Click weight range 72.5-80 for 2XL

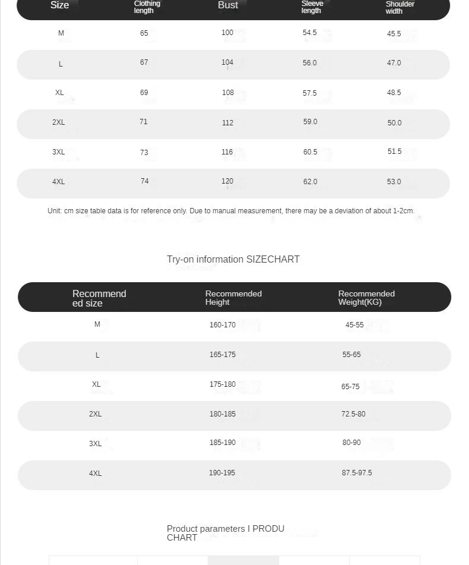pyautogui.click(x=353, y=414)
